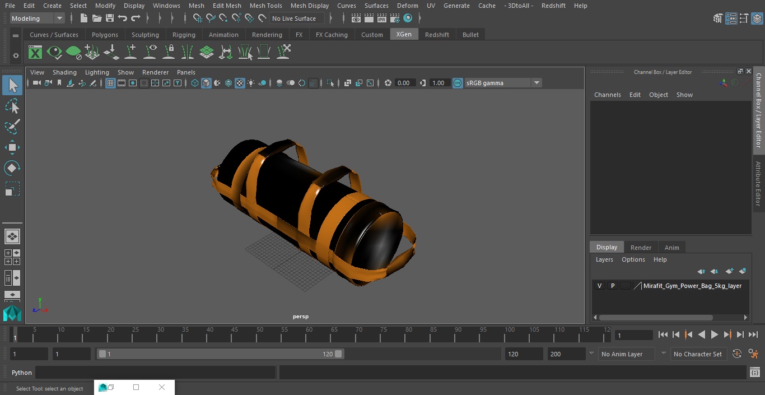The height and width of the screenshot is (395, 765).
Task: Open the Mesh Tools menu
Action: 265,6
